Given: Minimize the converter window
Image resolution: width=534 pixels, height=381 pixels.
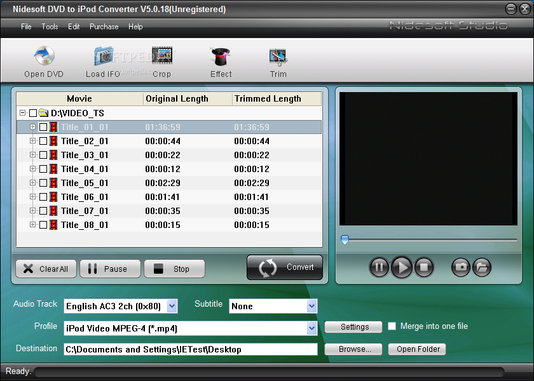Looking at the screenshot, I should click(510, 9).
